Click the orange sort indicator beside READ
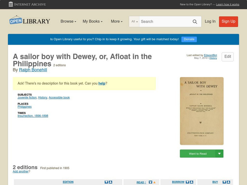Viewport: 247px width, 185px height. (154, 182)
